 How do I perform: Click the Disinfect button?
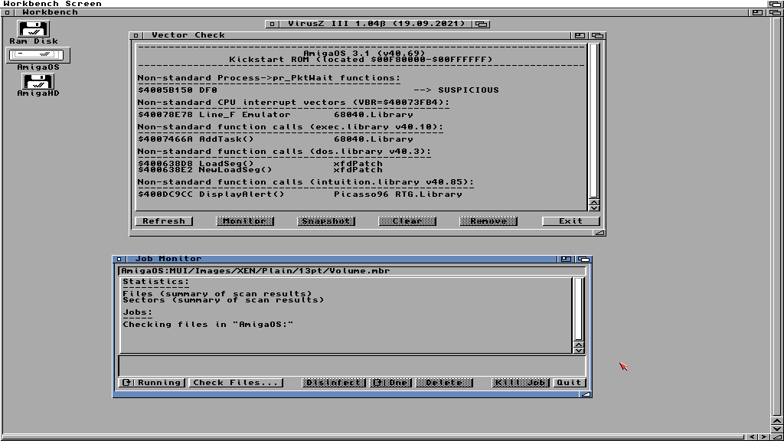point(334,383)
